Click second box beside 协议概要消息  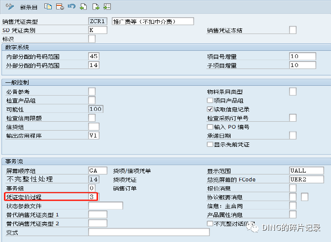304,197
